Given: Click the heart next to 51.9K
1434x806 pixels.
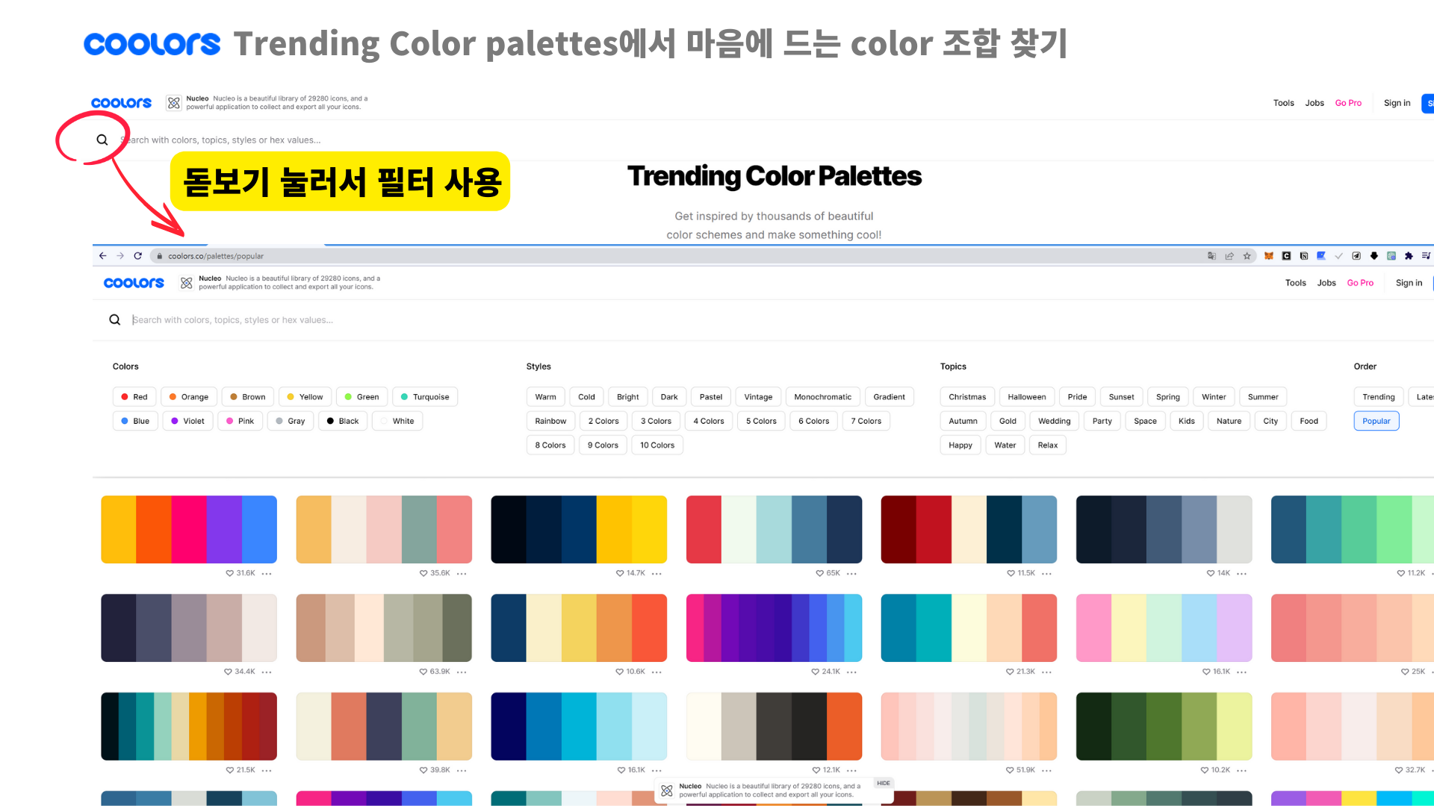Looking at the screenshot, I should pyautogui.click(x=1010, y=770).
